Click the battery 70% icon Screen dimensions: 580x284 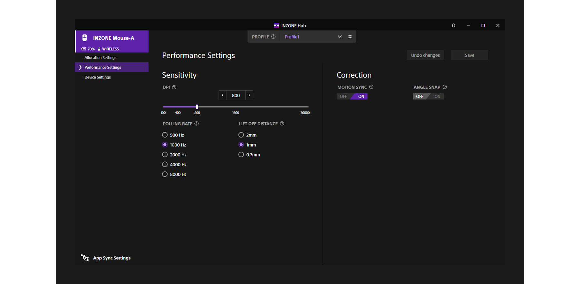[83, 49]
